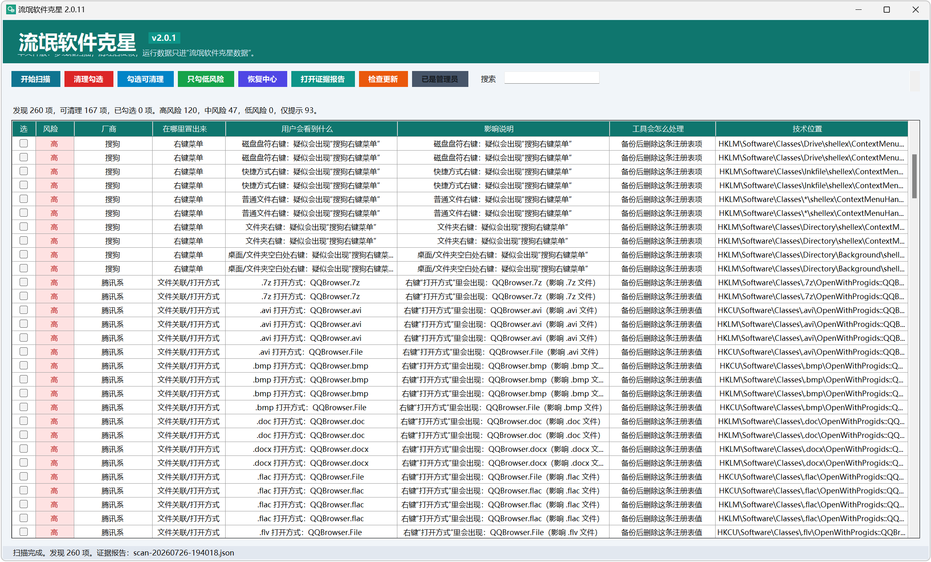The width and height of the screenshot is (931, 562).
Task: Click the cell ".bmp 打开方式: QQBrowser.File"
Action: 311,407
